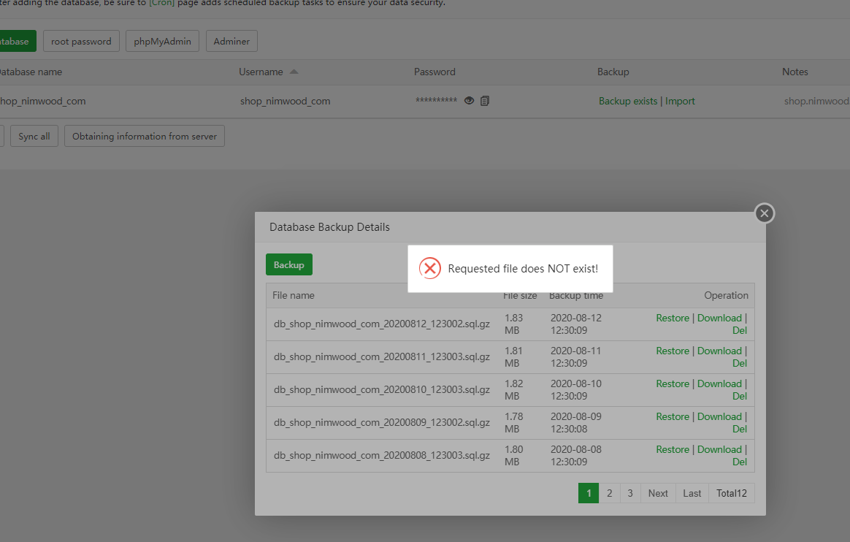Image resolution: width=850 pixels, height=542 pixels.
Task: Click 1.83 MB file size cell
Action: click(513, 324)
